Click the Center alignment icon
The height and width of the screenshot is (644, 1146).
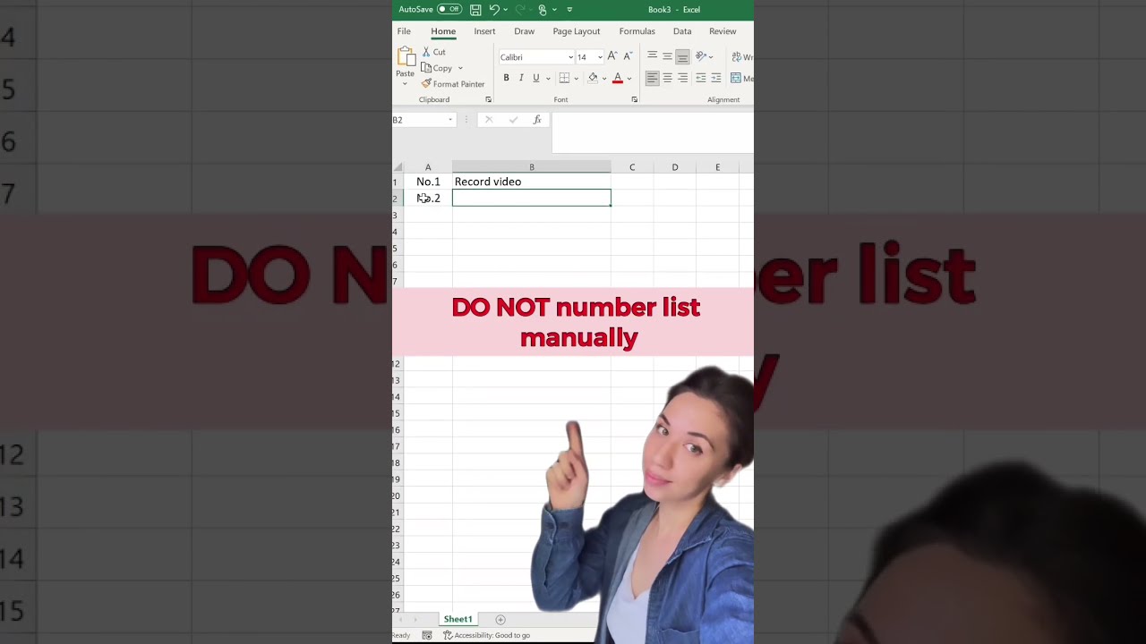click(x=667, y=78)
